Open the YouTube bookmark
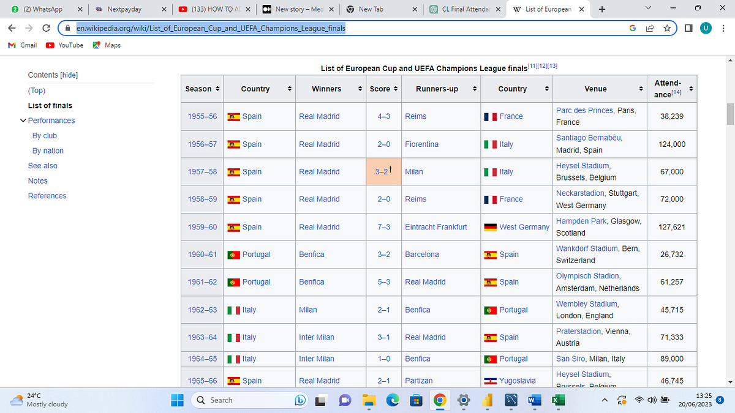Image resolution: width=735 pixels, height=413 pixels. pyautogui.click(x=65, y=45)
